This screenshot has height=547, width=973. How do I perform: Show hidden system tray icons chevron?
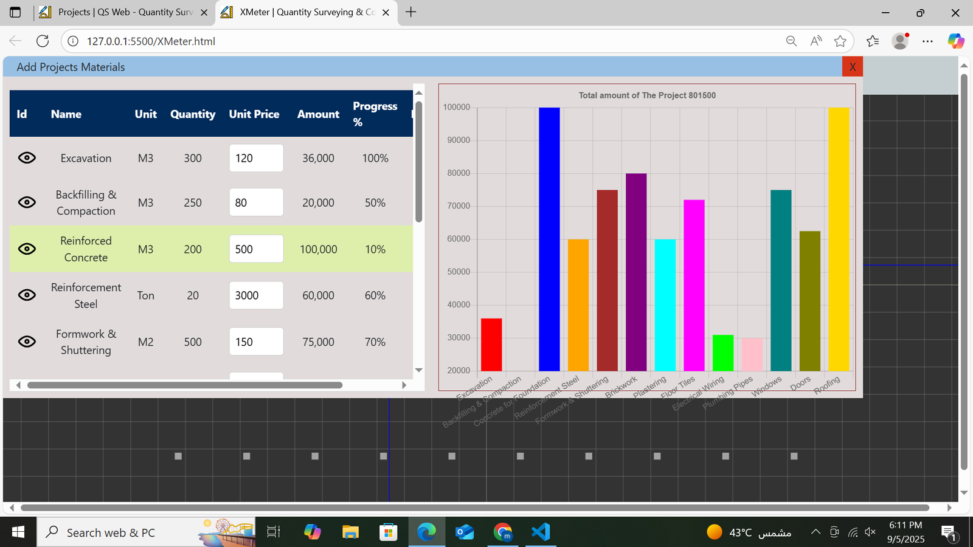point(815,532)
